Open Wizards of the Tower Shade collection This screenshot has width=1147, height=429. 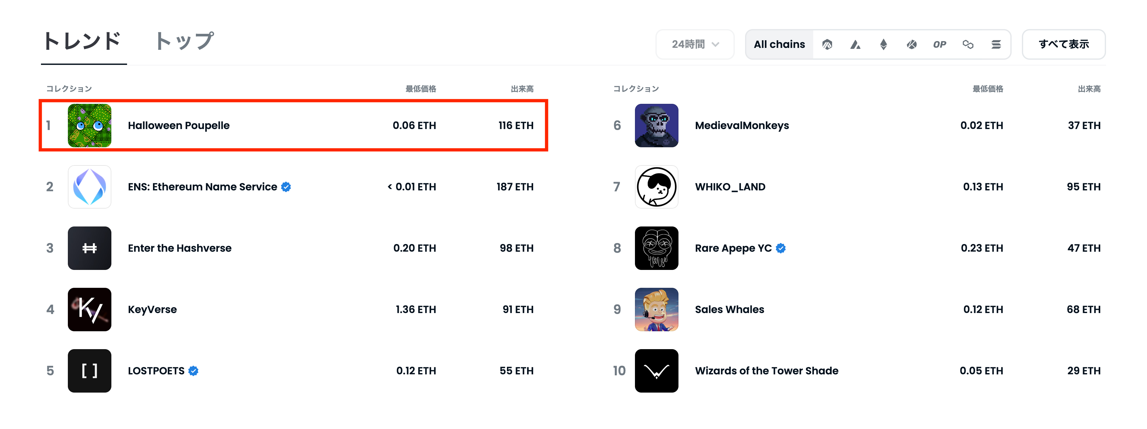pos(766,371)
